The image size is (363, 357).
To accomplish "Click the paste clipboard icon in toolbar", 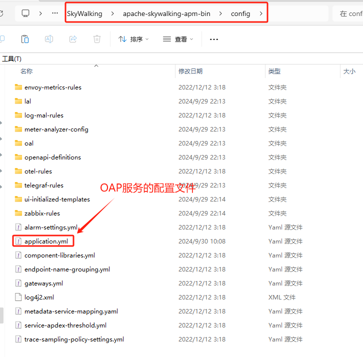I will 25,39.
